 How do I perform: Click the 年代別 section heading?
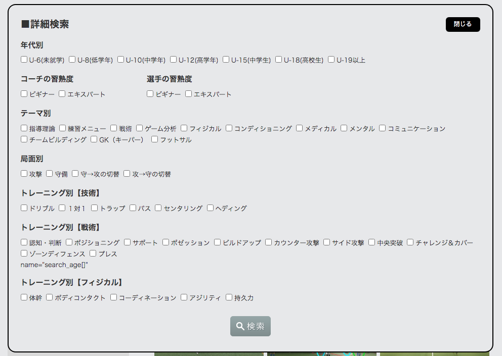pyautogui.click(x=32, y=45)
